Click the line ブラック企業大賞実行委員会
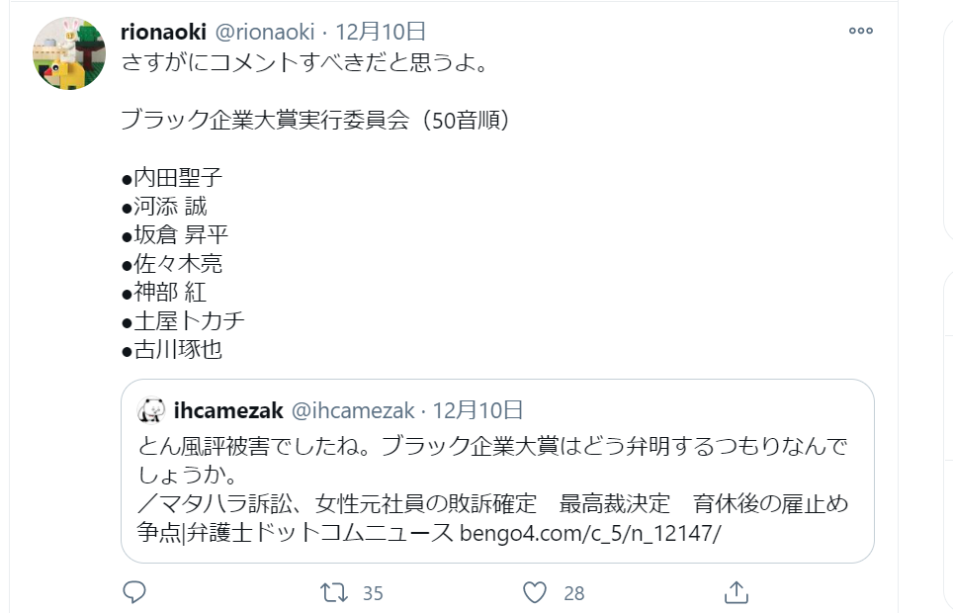Viewport: 953px width, 613px height. [267, 121]
